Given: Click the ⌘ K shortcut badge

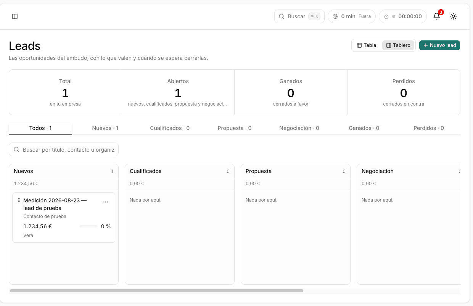Looking at the screenshot, I should [x=314, y=16].
